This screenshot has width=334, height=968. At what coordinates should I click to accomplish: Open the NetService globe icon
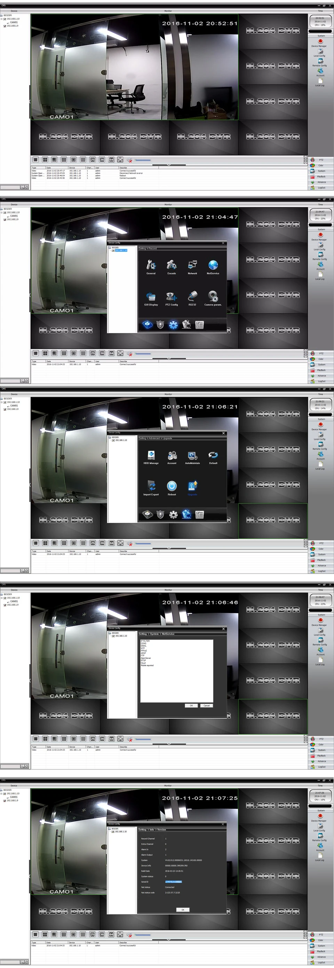(x=213, y=265)
